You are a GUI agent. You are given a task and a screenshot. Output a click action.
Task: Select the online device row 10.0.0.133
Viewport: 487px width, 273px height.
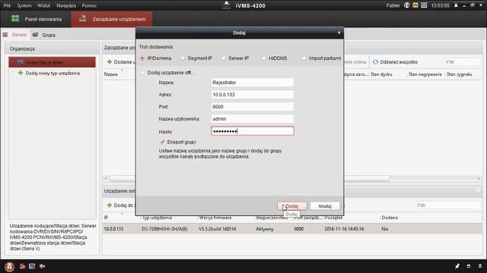tap(292, 229)
